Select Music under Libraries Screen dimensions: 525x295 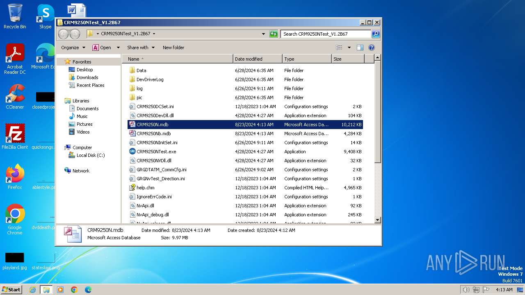pyautogui.click(x=82, y=116)
